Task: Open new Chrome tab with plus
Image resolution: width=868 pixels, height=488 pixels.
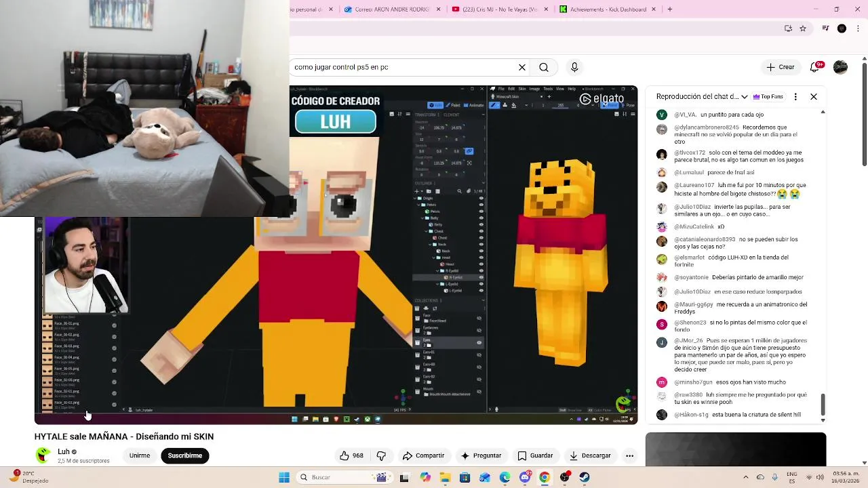Action: point(669,9)
